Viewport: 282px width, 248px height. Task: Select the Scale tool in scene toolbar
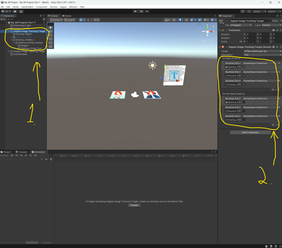coord(50,39)
